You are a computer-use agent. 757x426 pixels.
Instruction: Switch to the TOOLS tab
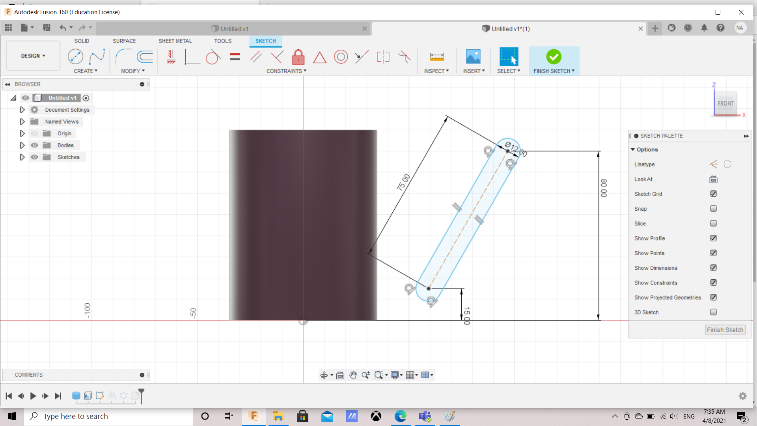(223, 41)
